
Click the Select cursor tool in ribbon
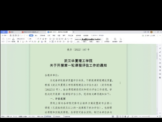tap(121, 39)
